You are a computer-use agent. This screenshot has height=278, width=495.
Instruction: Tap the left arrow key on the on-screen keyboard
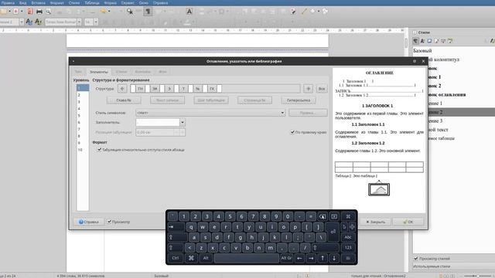tap(299, 258)
